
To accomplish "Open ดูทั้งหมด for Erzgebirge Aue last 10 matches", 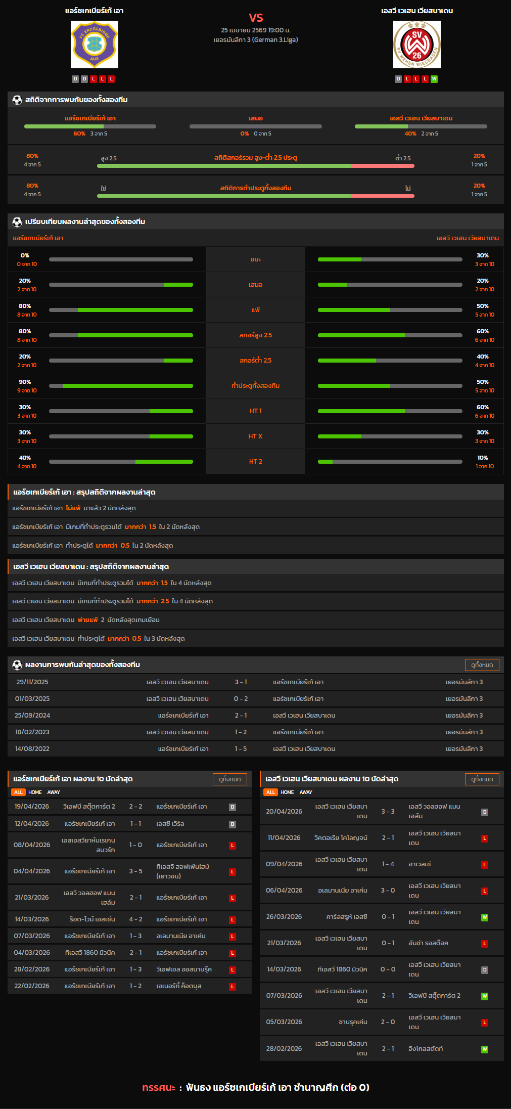I will point(229,779).
